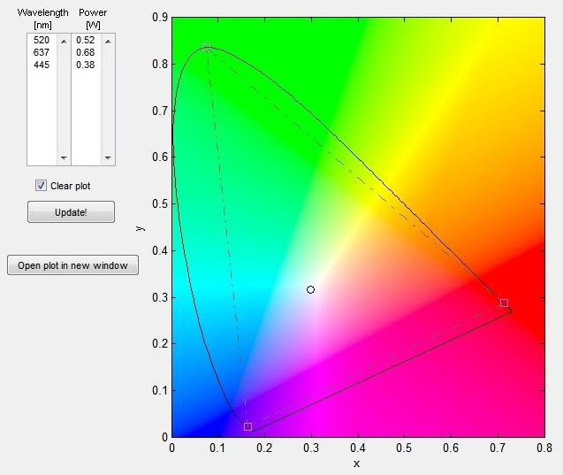This screenshot has width=563, height=475.
Task: Click Open plot in new window button
Action: pyautogui.click(x=72, y=265)
